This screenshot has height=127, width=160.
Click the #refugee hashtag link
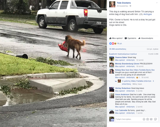coord(148,14)
